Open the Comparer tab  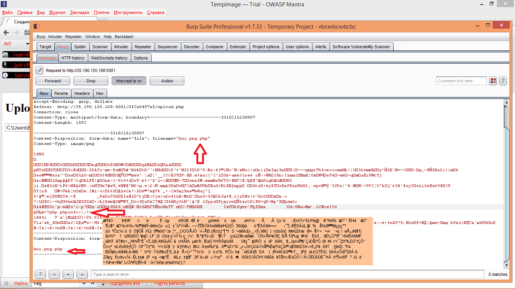coord(215,47)
